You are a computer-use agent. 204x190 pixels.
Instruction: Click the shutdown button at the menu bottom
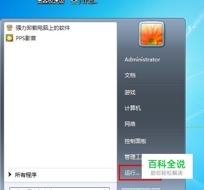(x=136, y=189)
